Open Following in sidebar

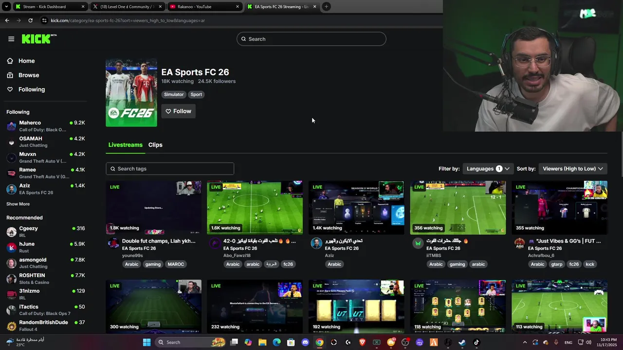click(32, 89)
